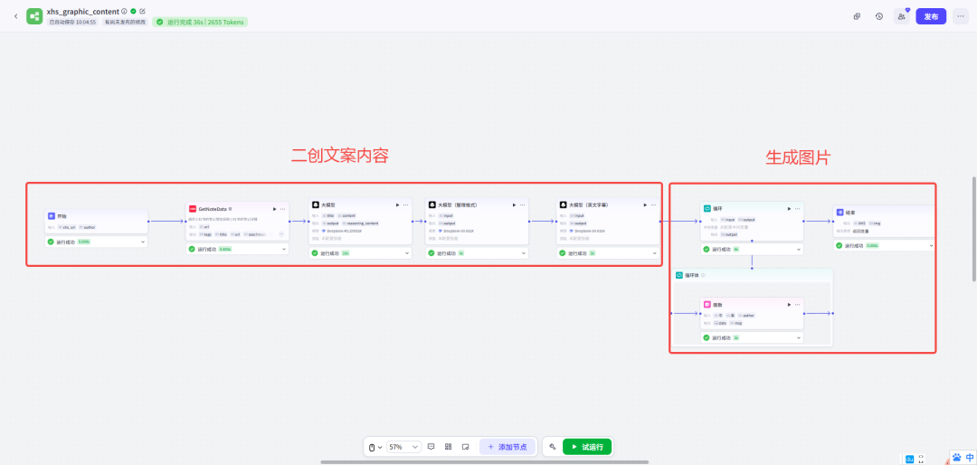Image resolution: width=977 pixels, height=465 pixels.
Task: Click 添加节点 add node button
Action: [x=507, y=447]
